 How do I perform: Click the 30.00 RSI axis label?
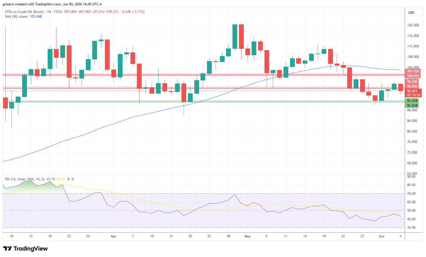[x=411, y=228]
